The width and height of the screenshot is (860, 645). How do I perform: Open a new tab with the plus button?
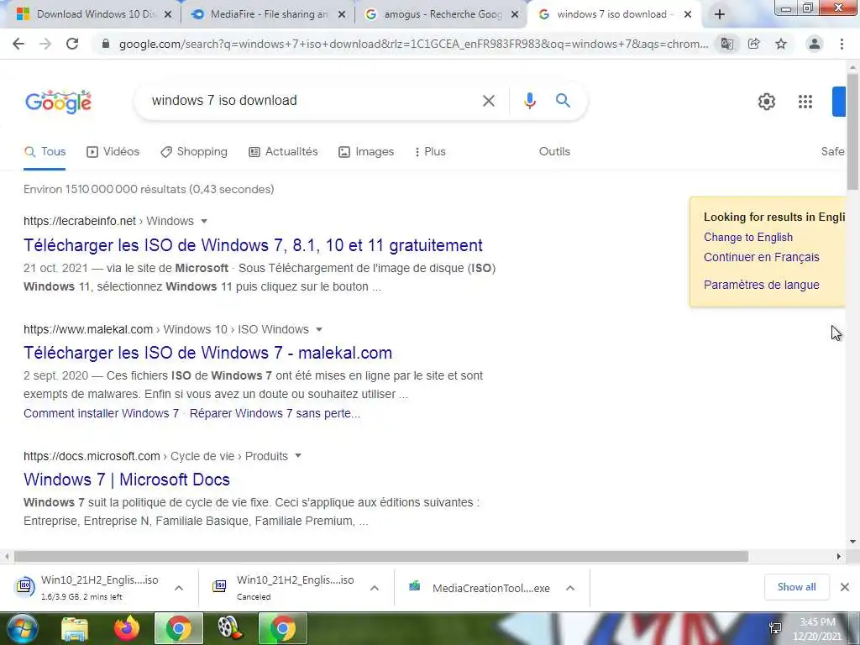coord(720,15)
